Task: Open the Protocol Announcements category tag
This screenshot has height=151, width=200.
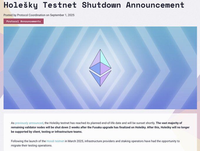Action: click(x=24, y=21)
